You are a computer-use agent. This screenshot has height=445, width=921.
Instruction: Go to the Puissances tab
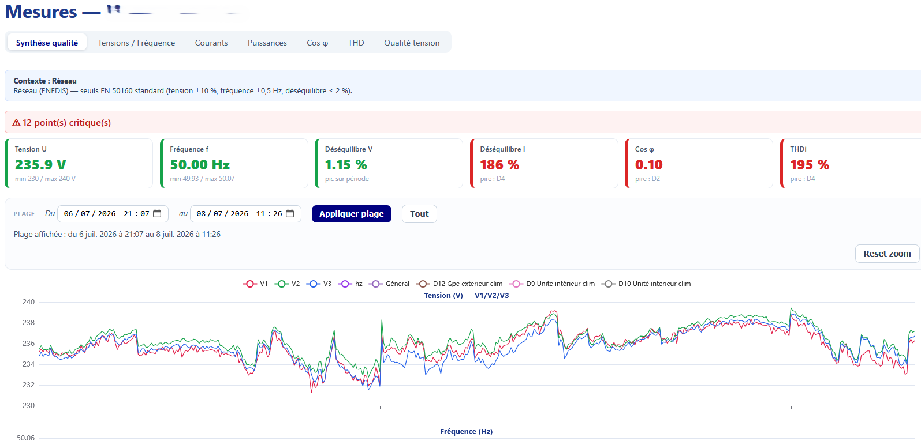(x=267, y=43)
